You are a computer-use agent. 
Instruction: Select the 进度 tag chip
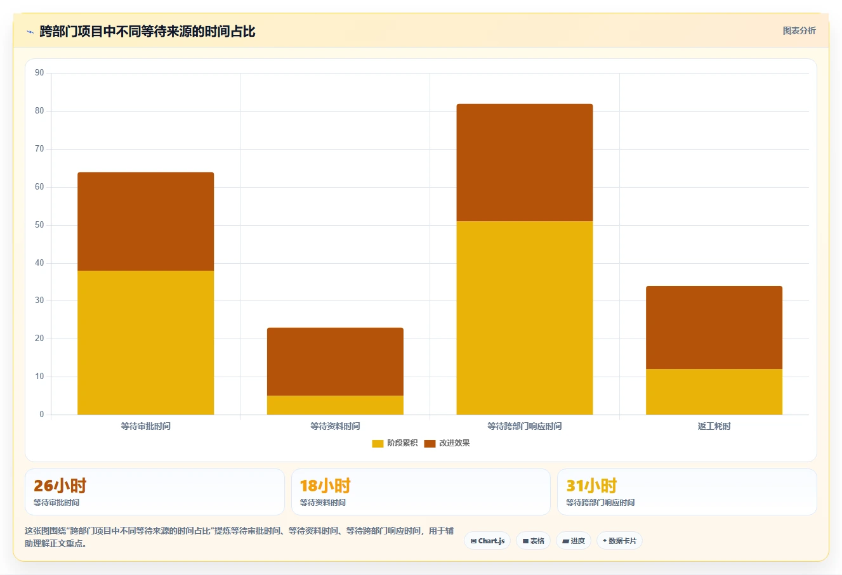click(574, 541)
